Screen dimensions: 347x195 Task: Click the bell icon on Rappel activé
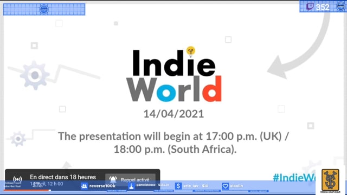113,179
